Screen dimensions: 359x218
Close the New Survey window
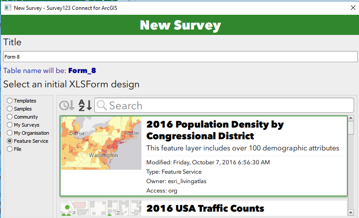coord(351,7)
